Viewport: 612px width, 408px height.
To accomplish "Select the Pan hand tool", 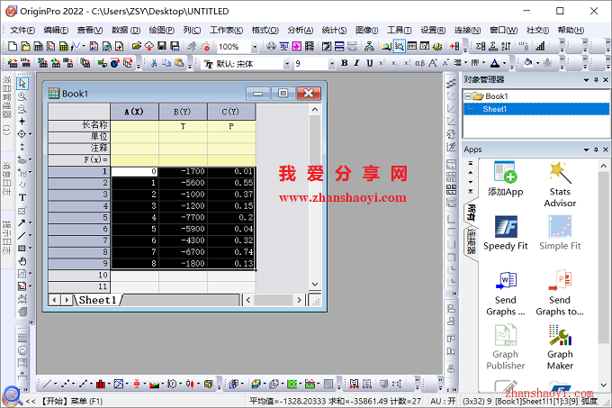I will [x=22, y=261].
